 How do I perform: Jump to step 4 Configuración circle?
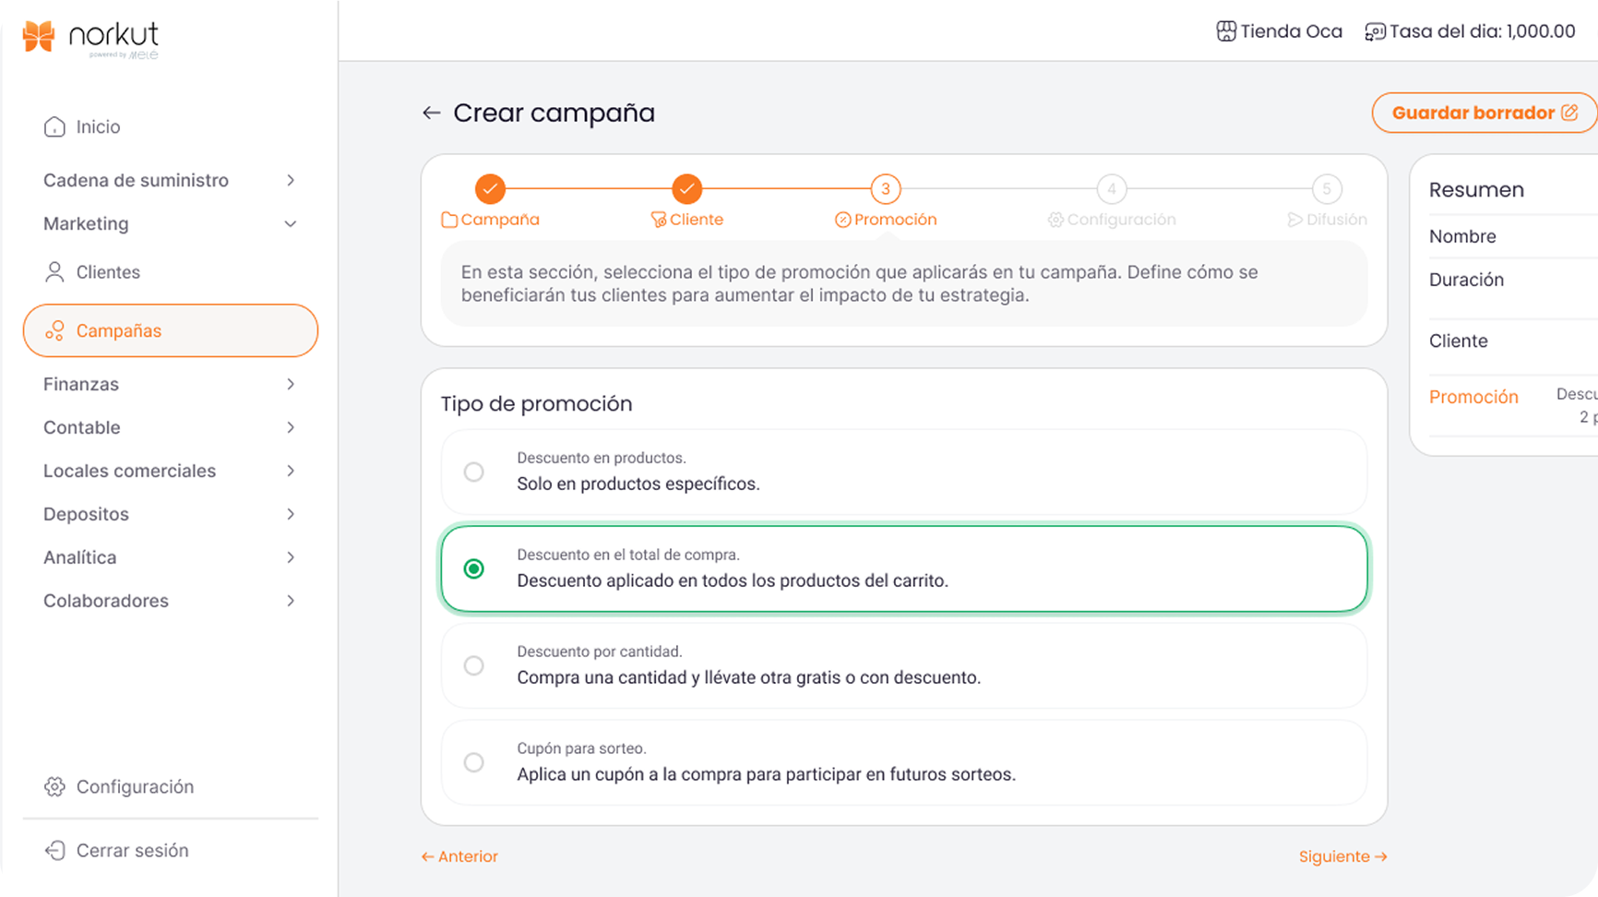pyautogui.click(x=1112, y=189)
